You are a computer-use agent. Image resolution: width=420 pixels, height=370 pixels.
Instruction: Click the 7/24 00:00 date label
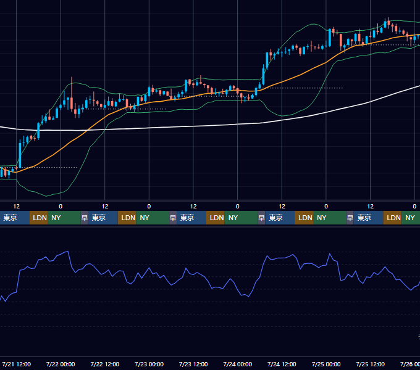[237, 364]
